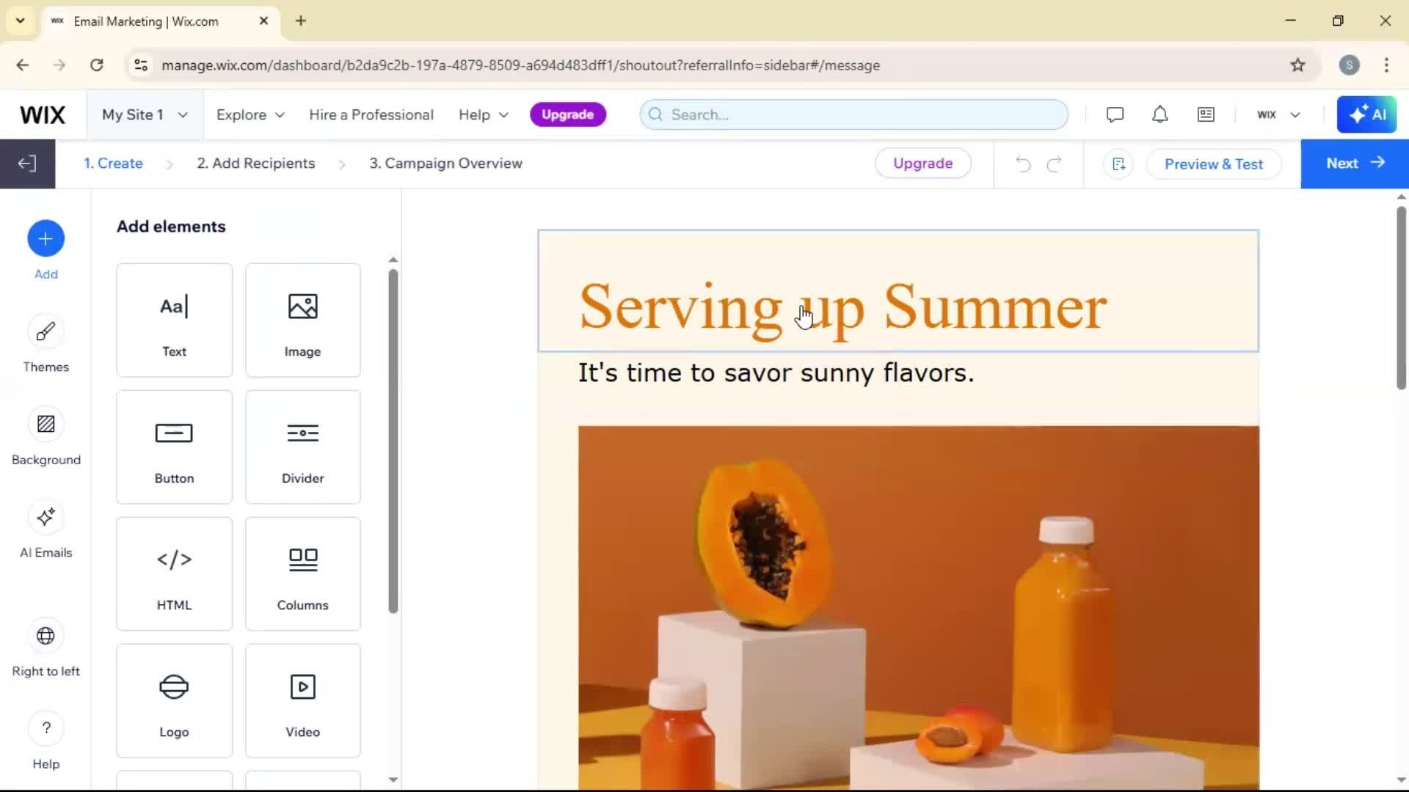Go to step 1. Create
1409x792 pixels.
[113, 164]
